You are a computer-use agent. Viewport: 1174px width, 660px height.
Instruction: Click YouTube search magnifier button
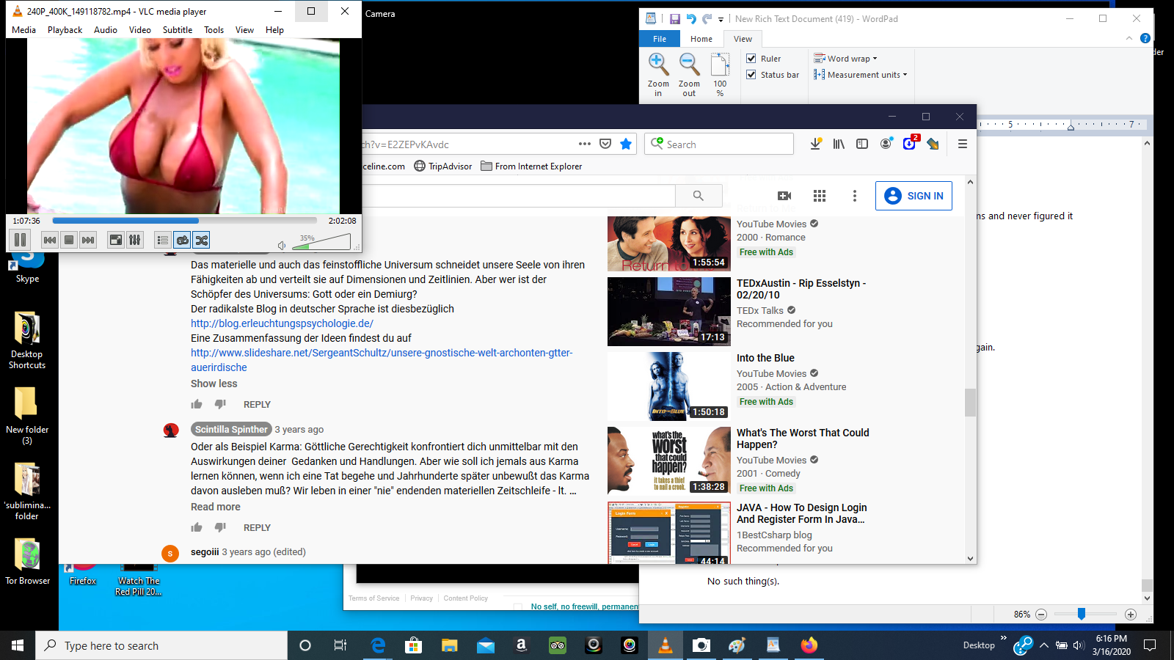[x=699, y=196]
